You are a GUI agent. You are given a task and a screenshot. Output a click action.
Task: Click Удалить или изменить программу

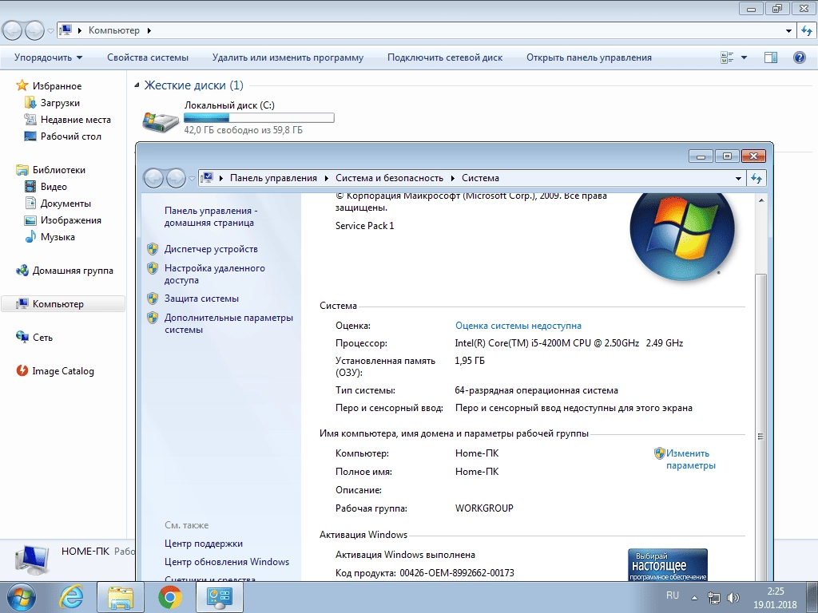click(288, 57)
